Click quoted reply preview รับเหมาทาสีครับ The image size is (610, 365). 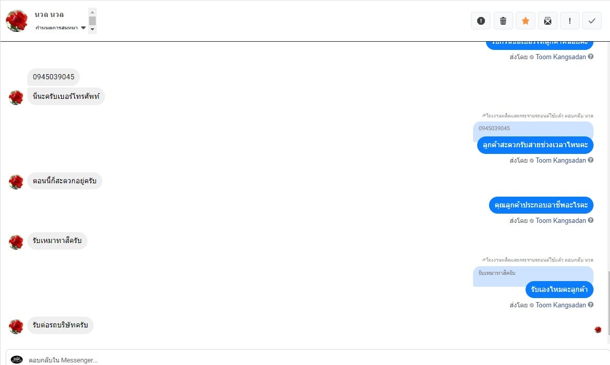(x=533, y=273)
